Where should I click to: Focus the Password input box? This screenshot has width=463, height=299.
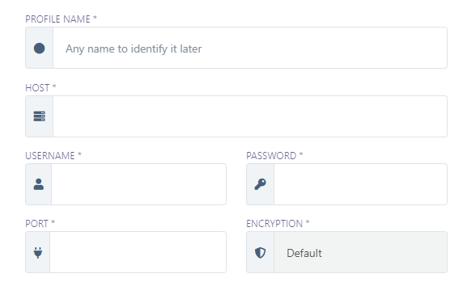pyautogui.click(x=360, y=184)
